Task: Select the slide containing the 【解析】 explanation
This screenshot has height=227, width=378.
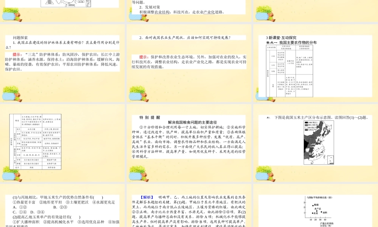Action: coord(189,205)
